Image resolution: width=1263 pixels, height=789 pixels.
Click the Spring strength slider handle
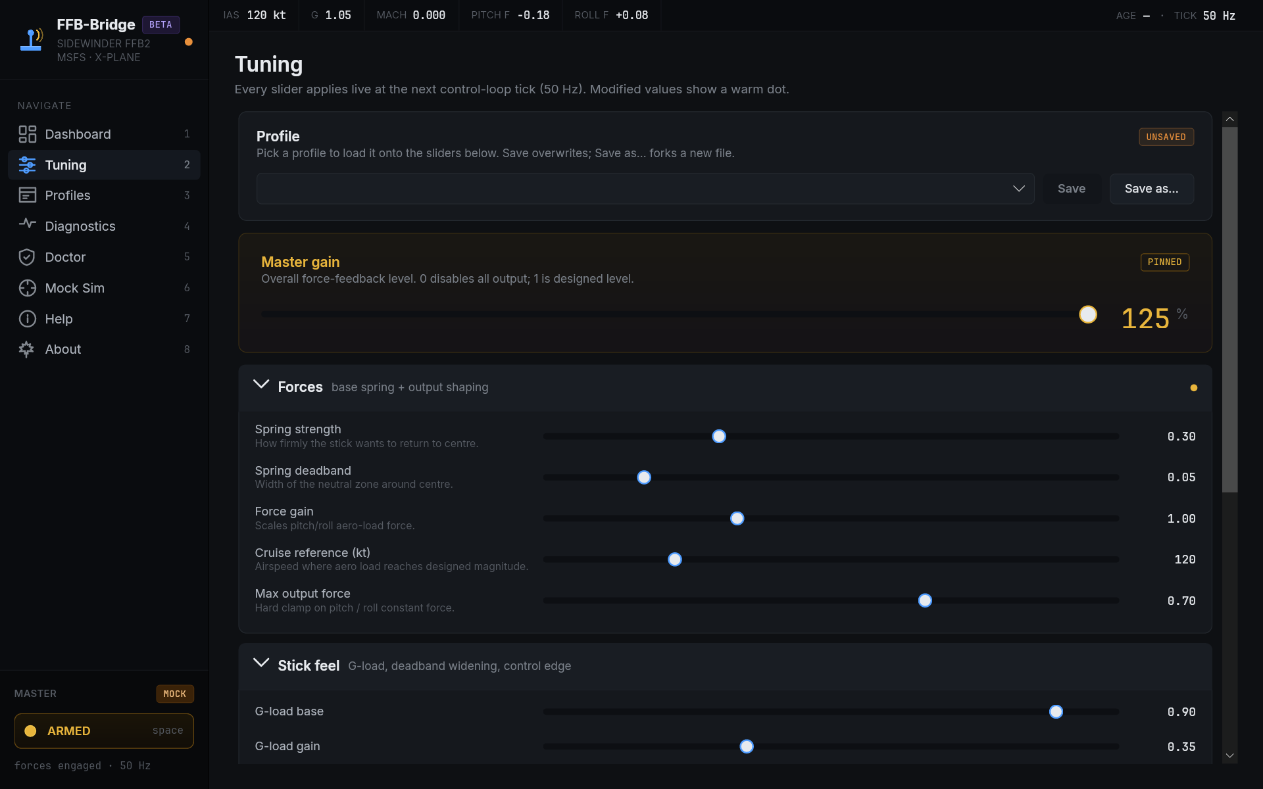[x=719, y=437]
